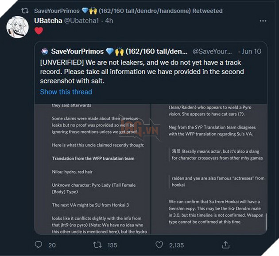Retweet the post with 135 retweets
The image size is (279, 256).
point(97,245)
